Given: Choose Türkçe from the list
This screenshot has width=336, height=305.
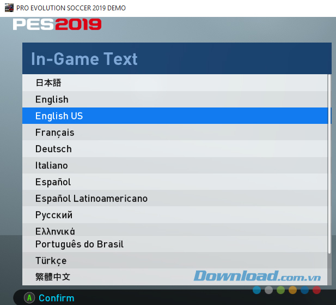Looking at the screenshot, I should (x=175, y=260).
